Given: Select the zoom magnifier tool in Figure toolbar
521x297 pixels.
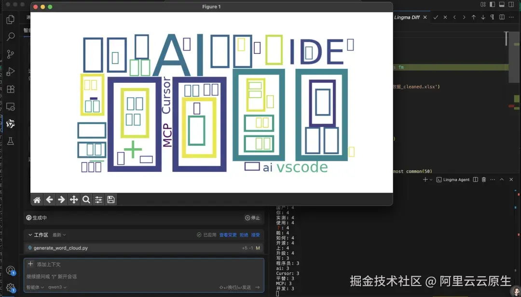Looking at the screenshot, I should click(x=86, y=200).
